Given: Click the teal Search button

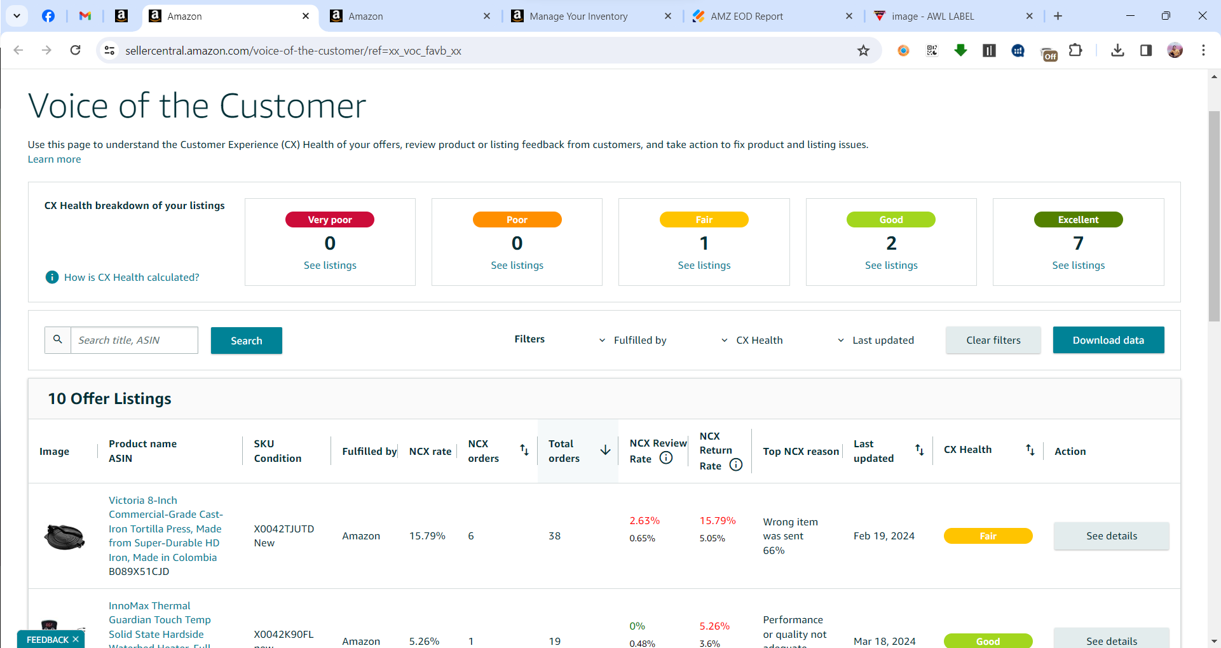Looking at the screenshot, I should [x=247, y=341].
